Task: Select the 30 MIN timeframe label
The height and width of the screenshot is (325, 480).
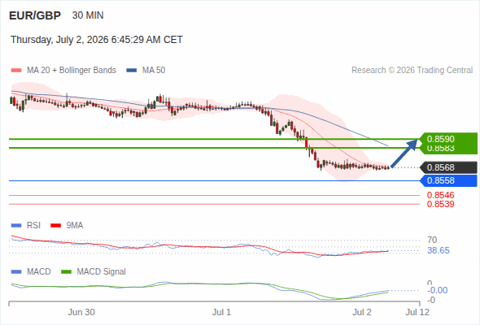Action: (x=88, y=15)
